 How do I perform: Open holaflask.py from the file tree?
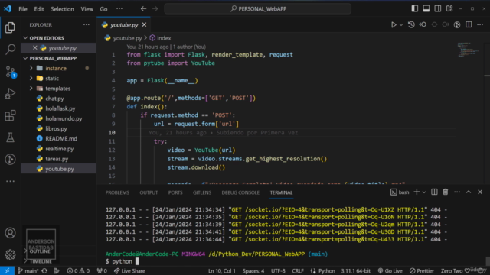click(x=60, y=108)
